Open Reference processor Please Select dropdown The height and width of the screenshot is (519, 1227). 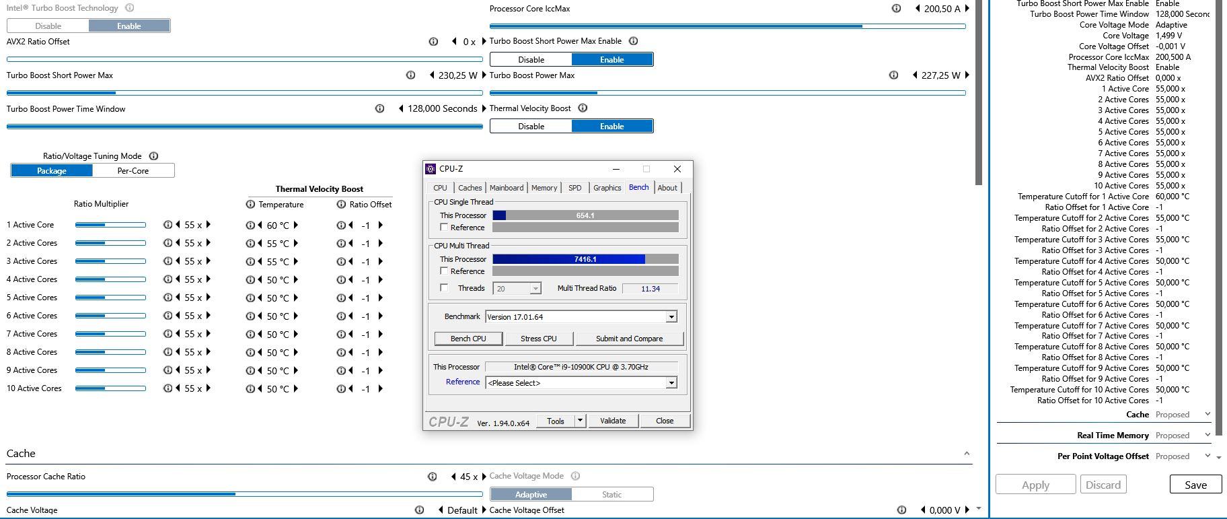671,383
